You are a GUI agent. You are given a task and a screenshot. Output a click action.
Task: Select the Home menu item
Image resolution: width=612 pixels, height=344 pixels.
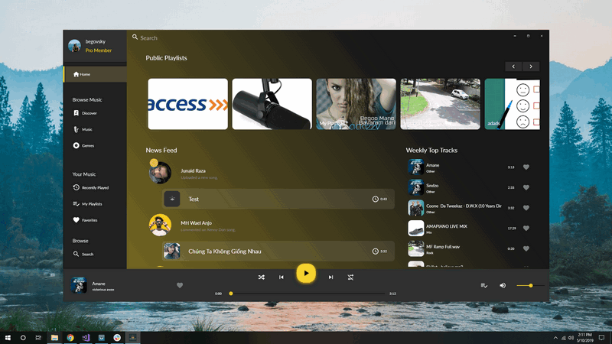click(x=95, y=74)
